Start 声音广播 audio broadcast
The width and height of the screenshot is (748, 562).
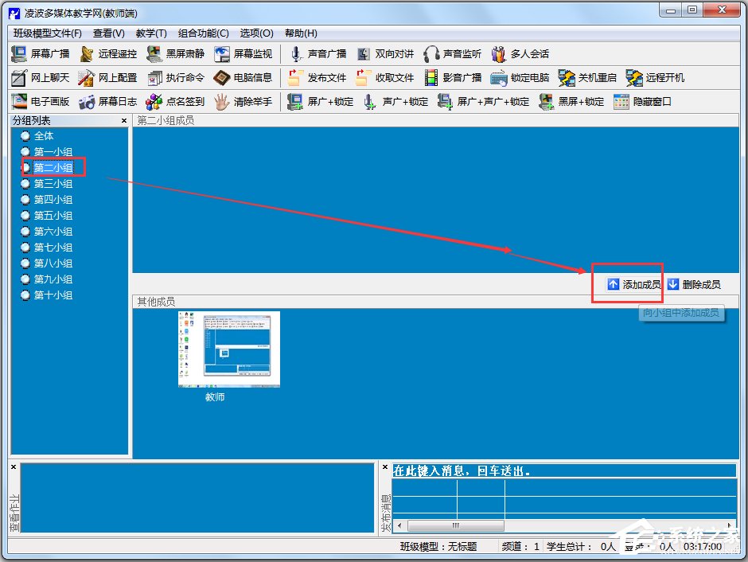(x=318, y=54)
